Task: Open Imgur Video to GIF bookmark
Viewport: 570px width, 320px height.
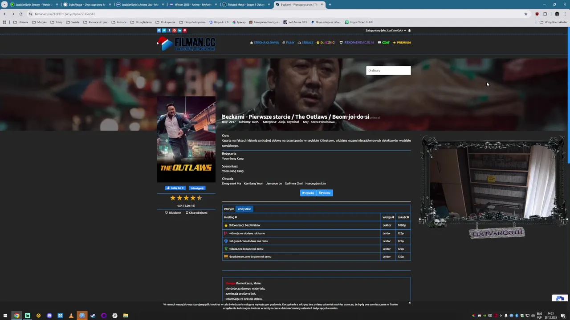Action: pos(359,22)
